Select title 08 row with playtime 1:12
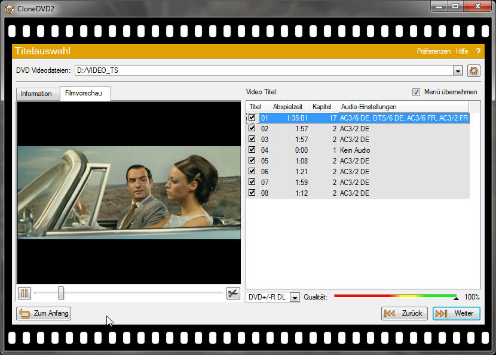This screenshot has width=496, height=355. coord(358,193)
